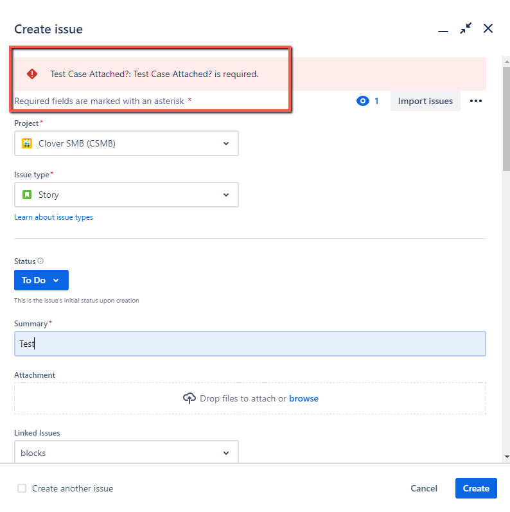Click the watchers eye icon
This screenshot has width=510, height=512.
(363, 101)
